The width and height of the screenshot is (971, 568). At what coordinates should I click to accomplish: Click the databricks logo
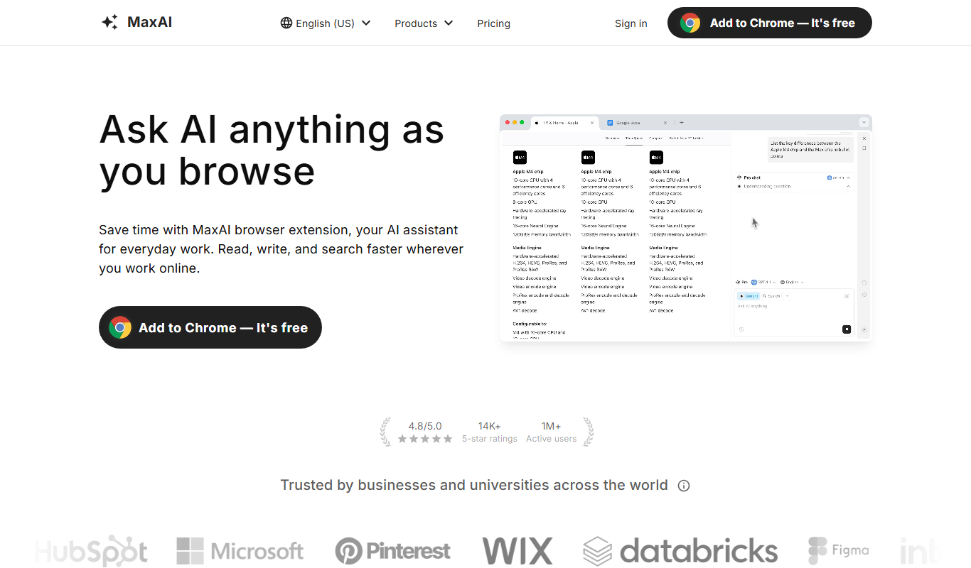click(680, 551)
